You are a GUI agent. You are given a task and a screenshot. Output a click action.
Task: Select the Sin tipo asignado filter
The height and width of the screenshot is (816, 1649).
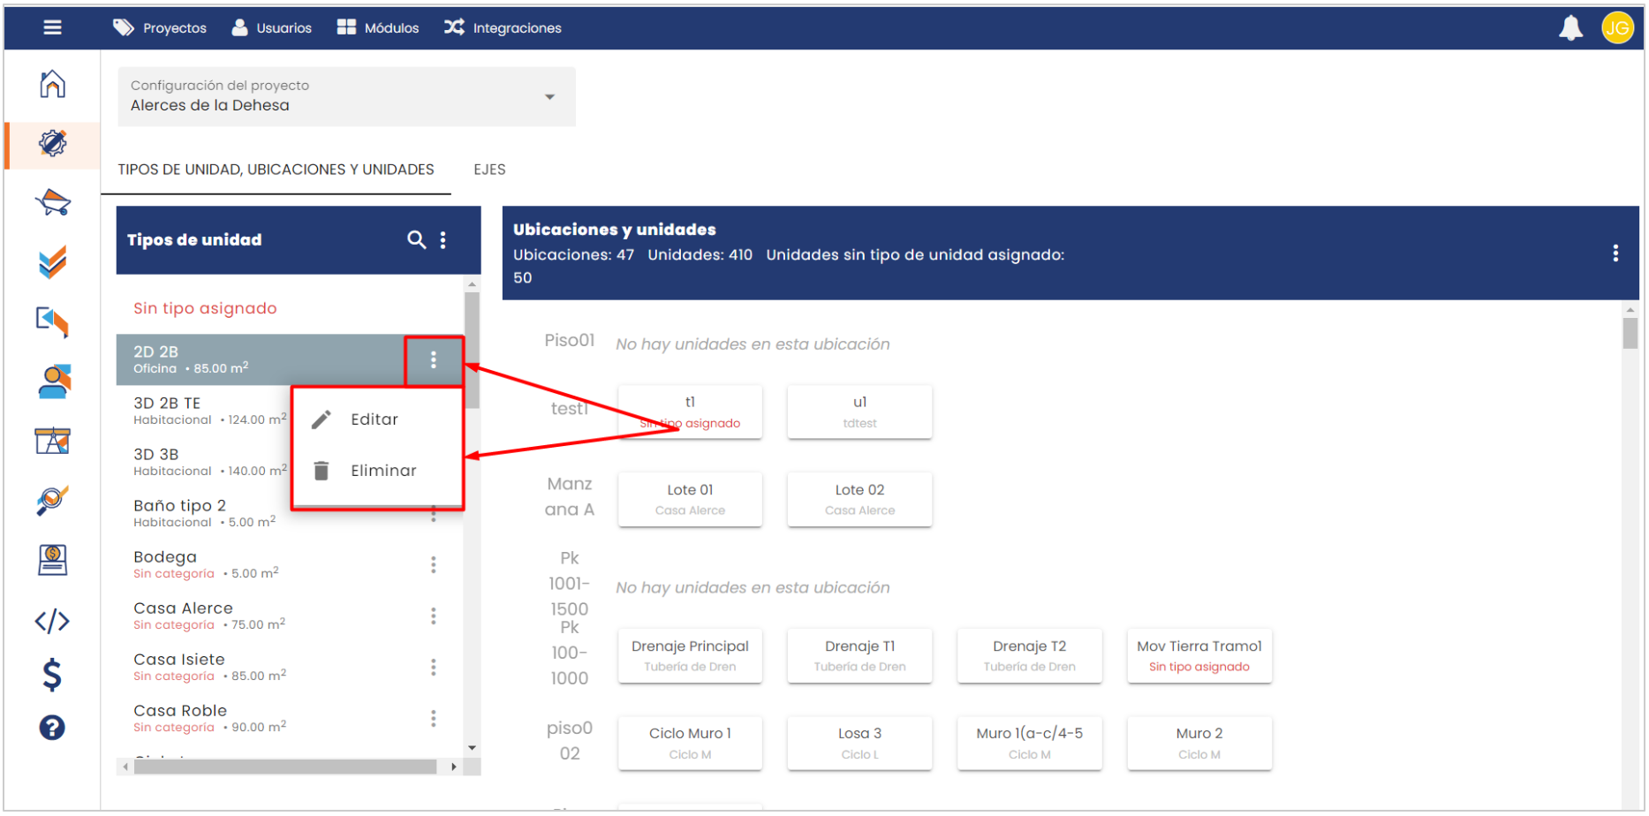[x=205, y=308]
